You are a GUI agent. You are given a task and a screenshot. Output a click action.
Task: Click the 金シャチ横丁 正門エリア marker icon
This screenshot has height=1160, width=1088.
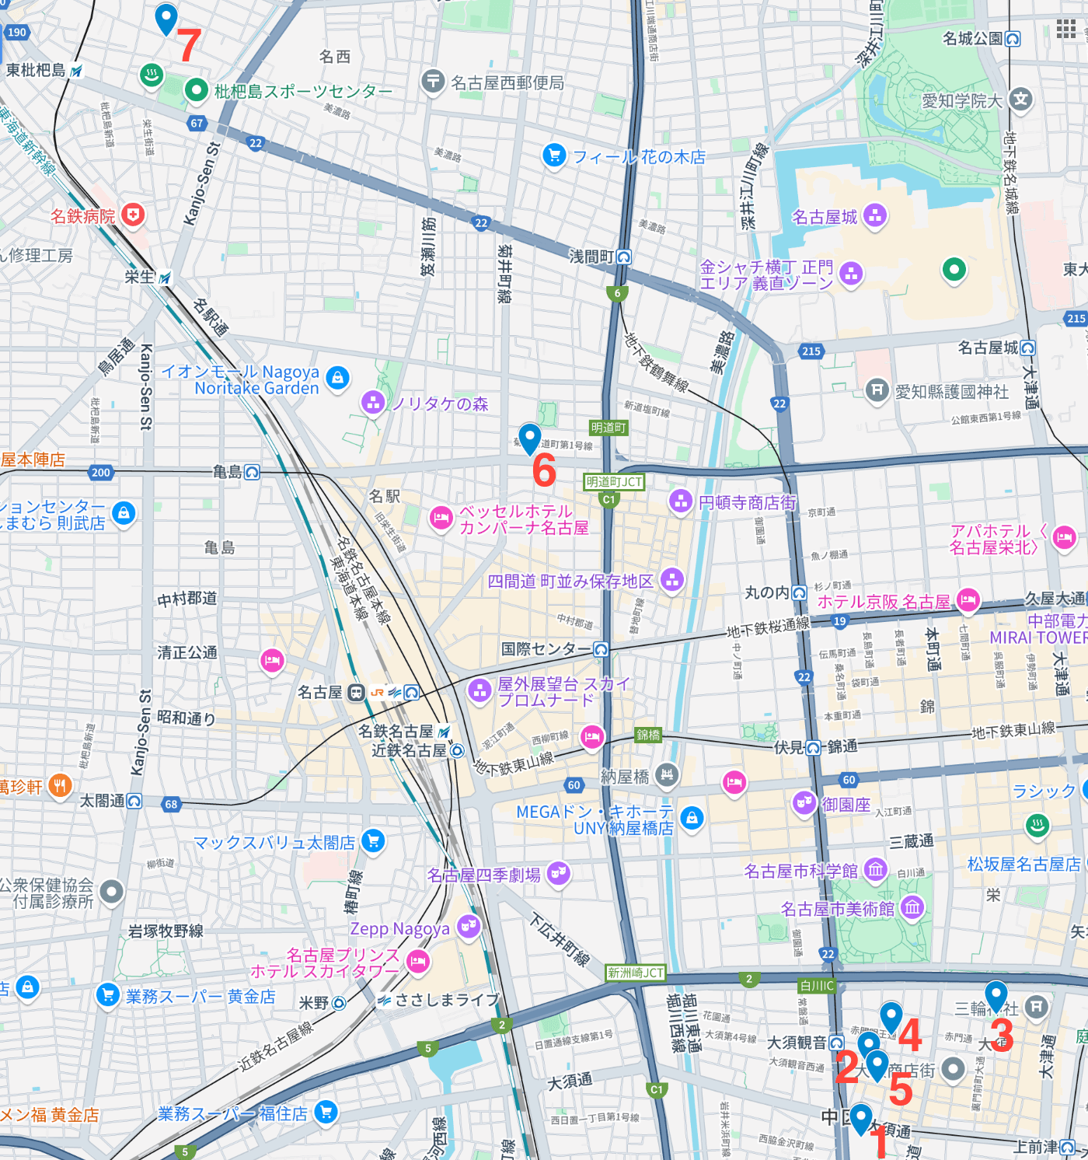[x=852, y=274]
